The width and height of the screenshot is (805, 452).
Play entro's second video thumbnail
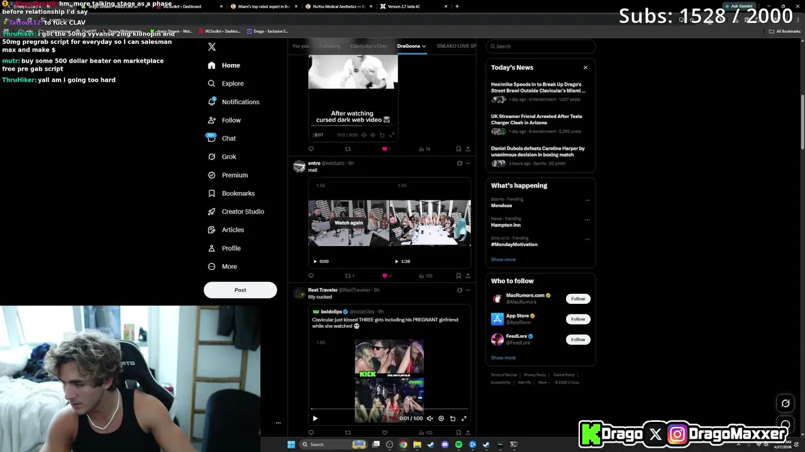(397, 261)
